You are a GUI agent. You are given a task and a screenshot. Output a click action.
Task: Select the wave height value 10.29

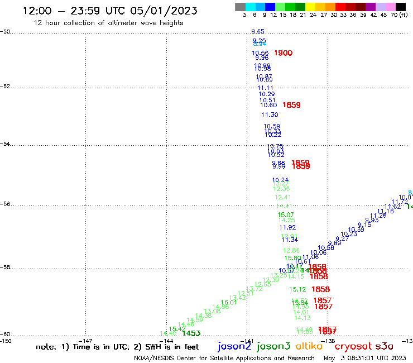(x=267, y=94)
